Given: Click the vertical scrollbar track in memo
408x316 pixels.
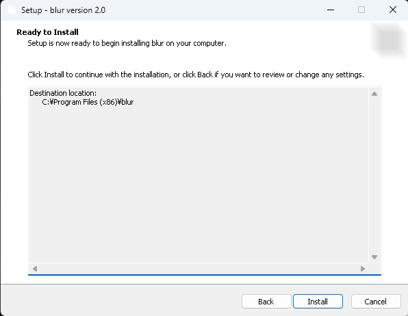Looking at the screenshot, I should tap(374, 175).
